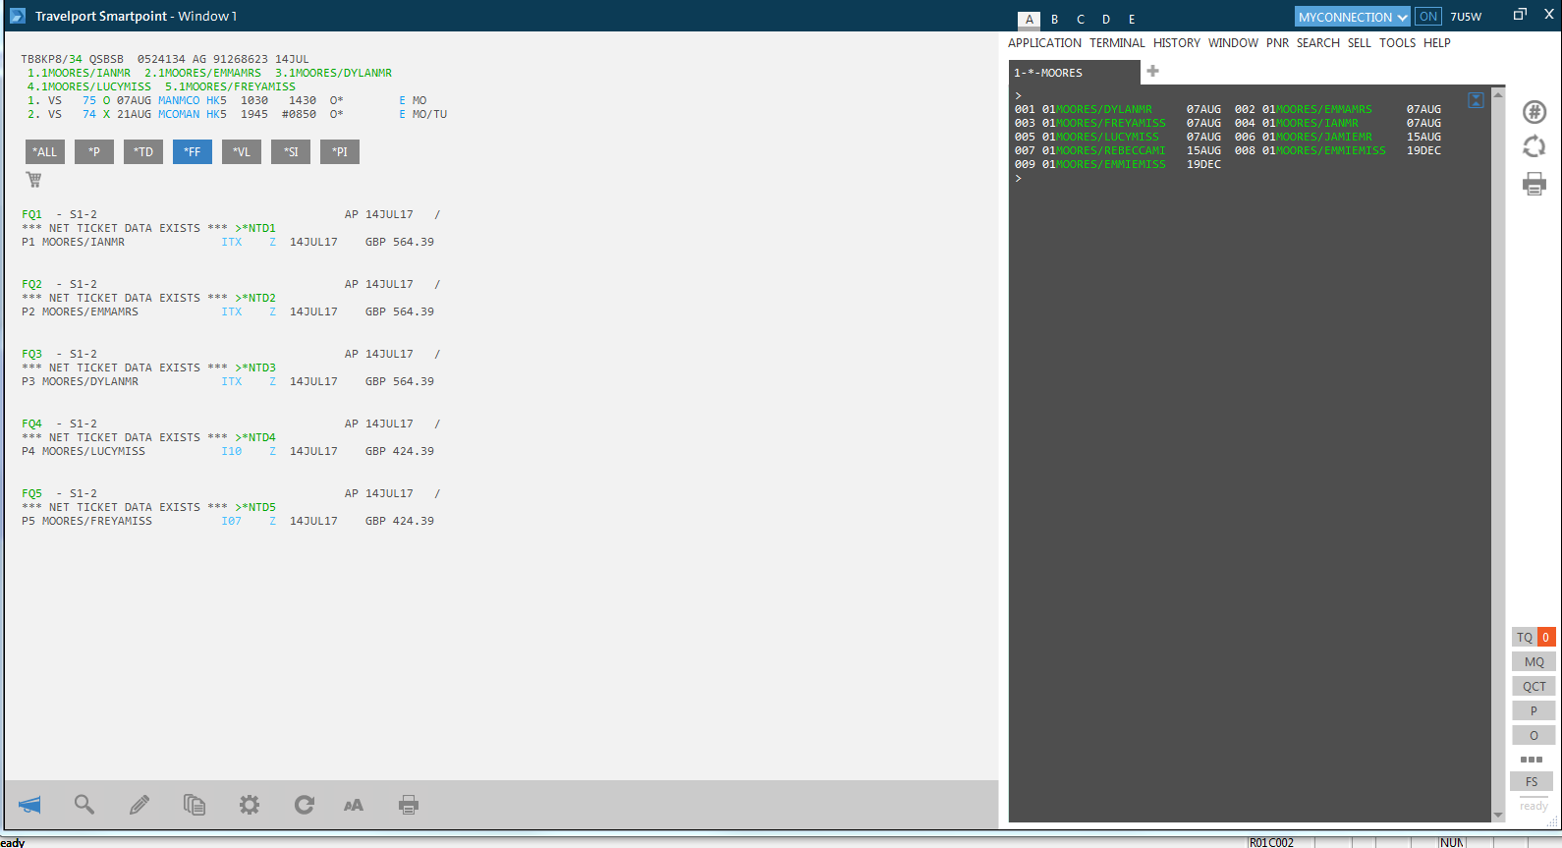Toggle the ON connection switch

(1428, 17)
